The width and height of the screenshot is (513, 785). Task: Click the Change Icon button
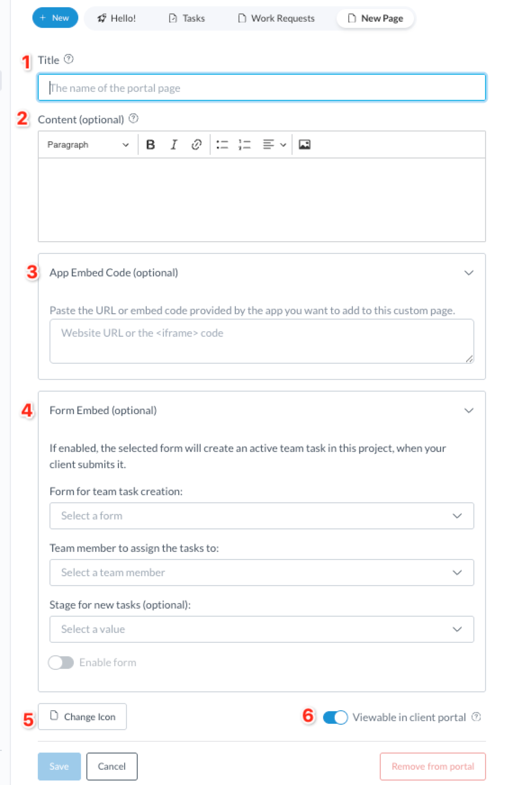coord(82,717)
